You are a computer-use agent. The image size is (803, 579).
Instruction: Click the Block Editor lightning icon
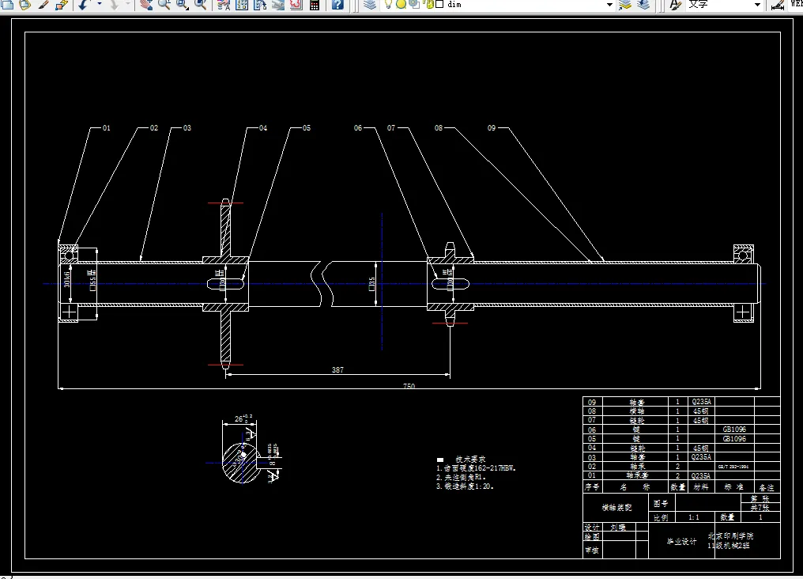[62, 5]
